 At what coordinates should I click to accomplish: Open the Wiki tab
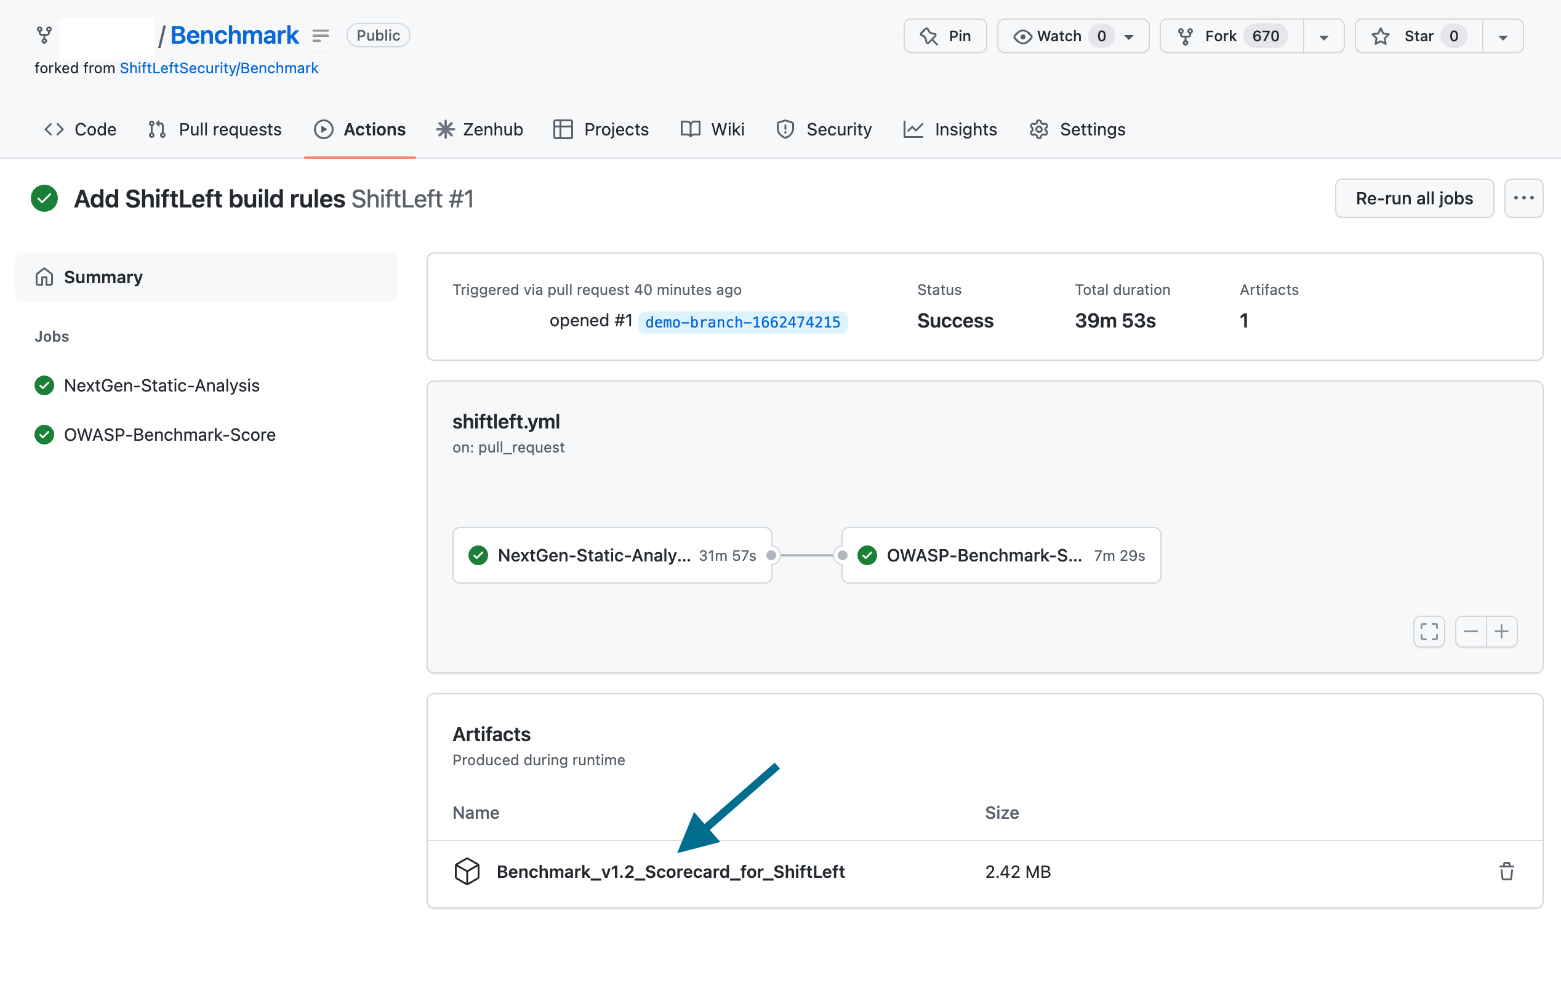[712, 129]
